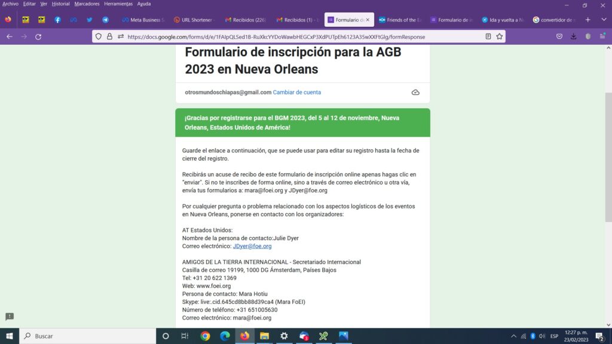Bookmark the page with the star icon
612x344 pixels.
500,36
